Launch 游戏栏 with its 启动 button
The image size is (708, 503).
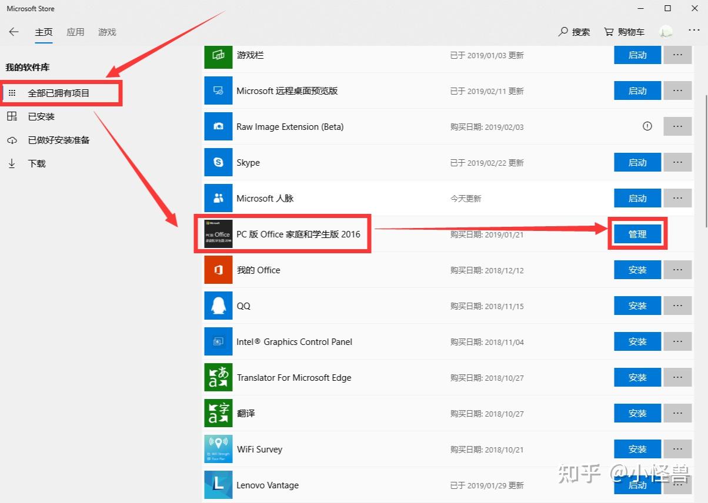click(x=637, y=55)
